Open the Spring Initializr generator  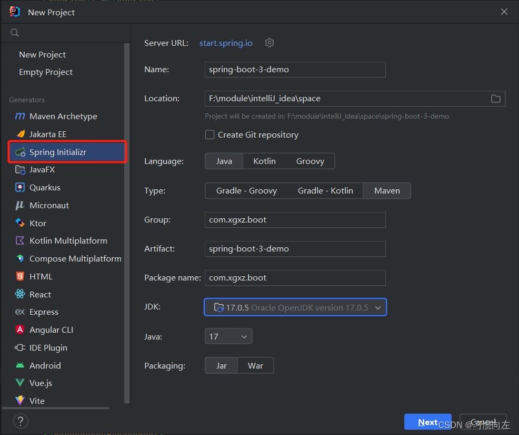[x=58, y=152]
